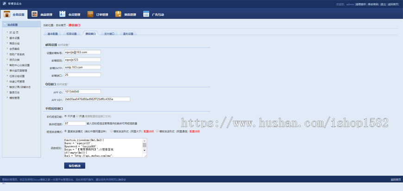Open 基本设置 in the sidebar
Image resolution: width=403 pixels, height=191 pixels.
click(x=14, y=38)
